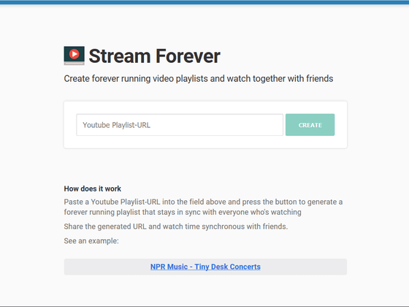
Task: Click the words "Tiny Desk Concerts" in the example link
Action: (x=227, y=267)
